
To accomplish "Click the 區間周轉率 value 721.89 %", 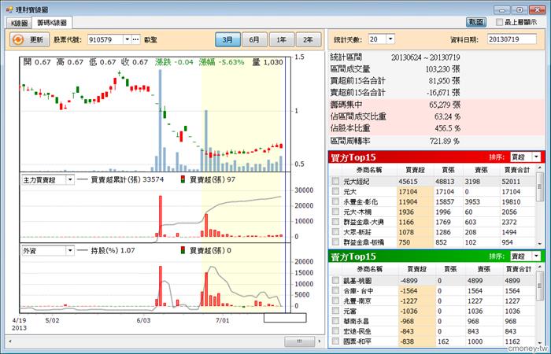I will tap(445, 141).
